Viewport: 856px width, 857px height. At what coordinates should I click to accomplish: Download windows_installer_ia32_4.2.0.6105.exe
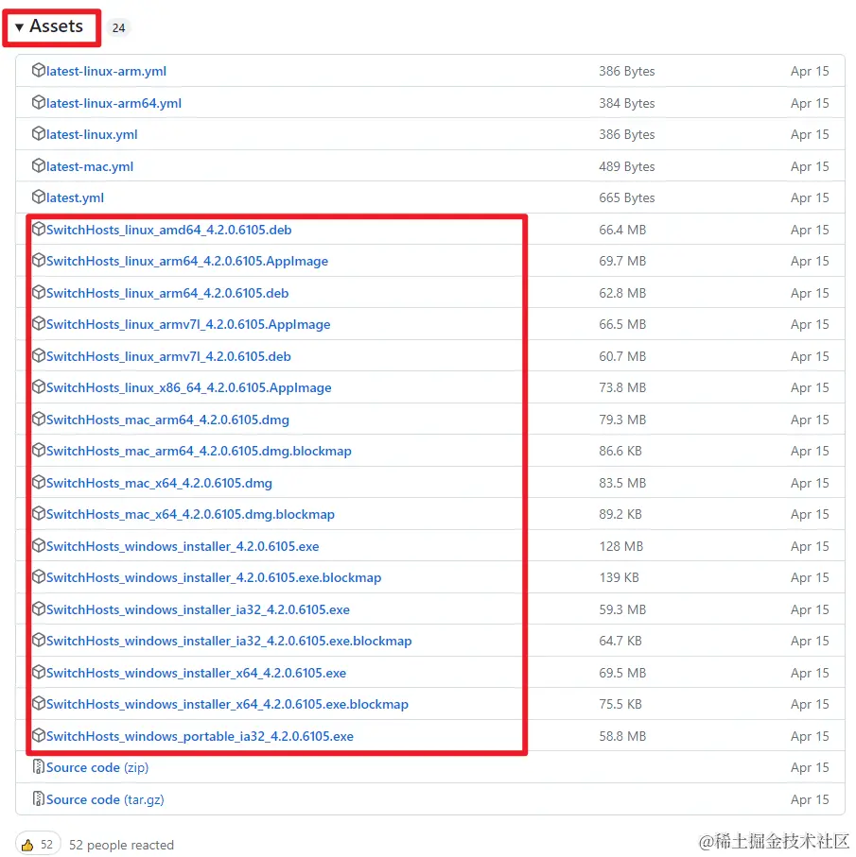(x=198, y=610)
